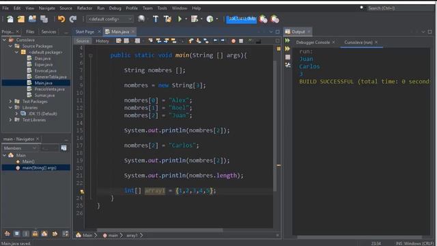Open the Debug menu
Image resolution: width=437 pixels, height=246 pixels.
point(115,8)
